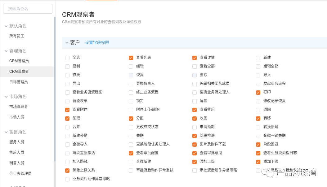
Task: Uncheck the 打印 checkbox
Action: (258, 93)
